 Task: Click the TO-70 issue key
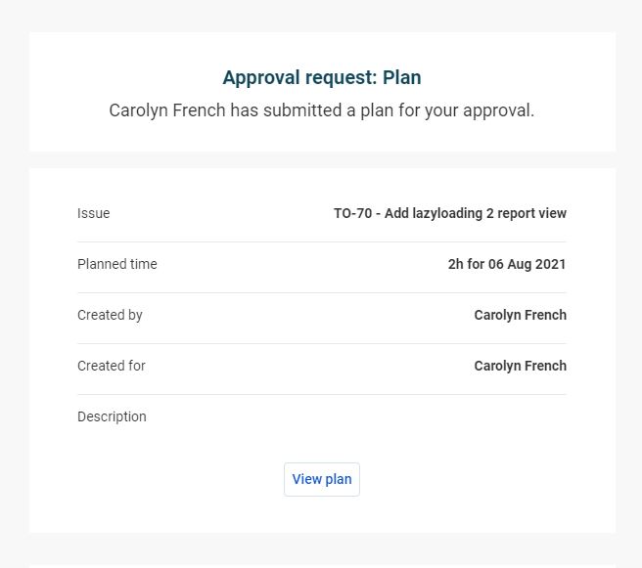pos(352,213)
